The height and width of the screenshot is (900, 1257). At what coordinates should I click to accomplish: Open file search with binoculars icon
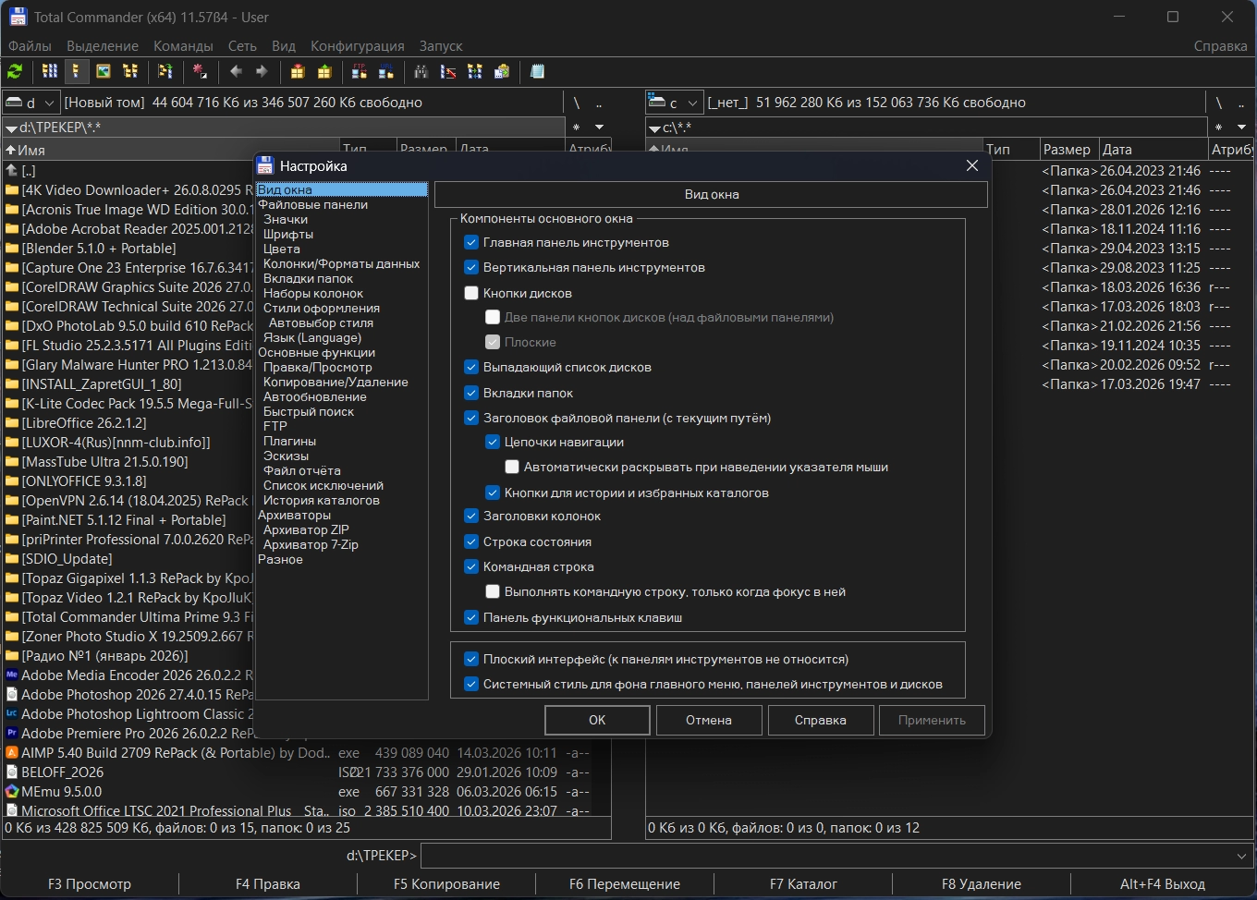421,71
